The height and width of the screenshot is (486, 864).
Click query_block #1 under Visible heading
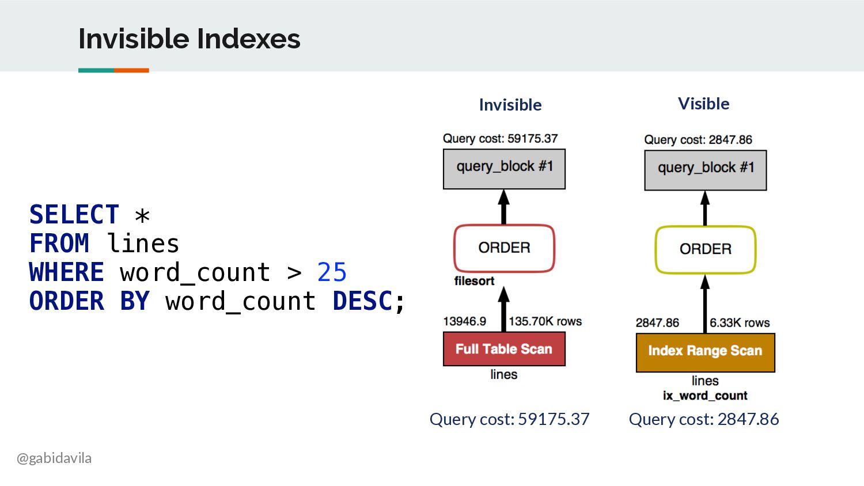click(x=705, y=170)
